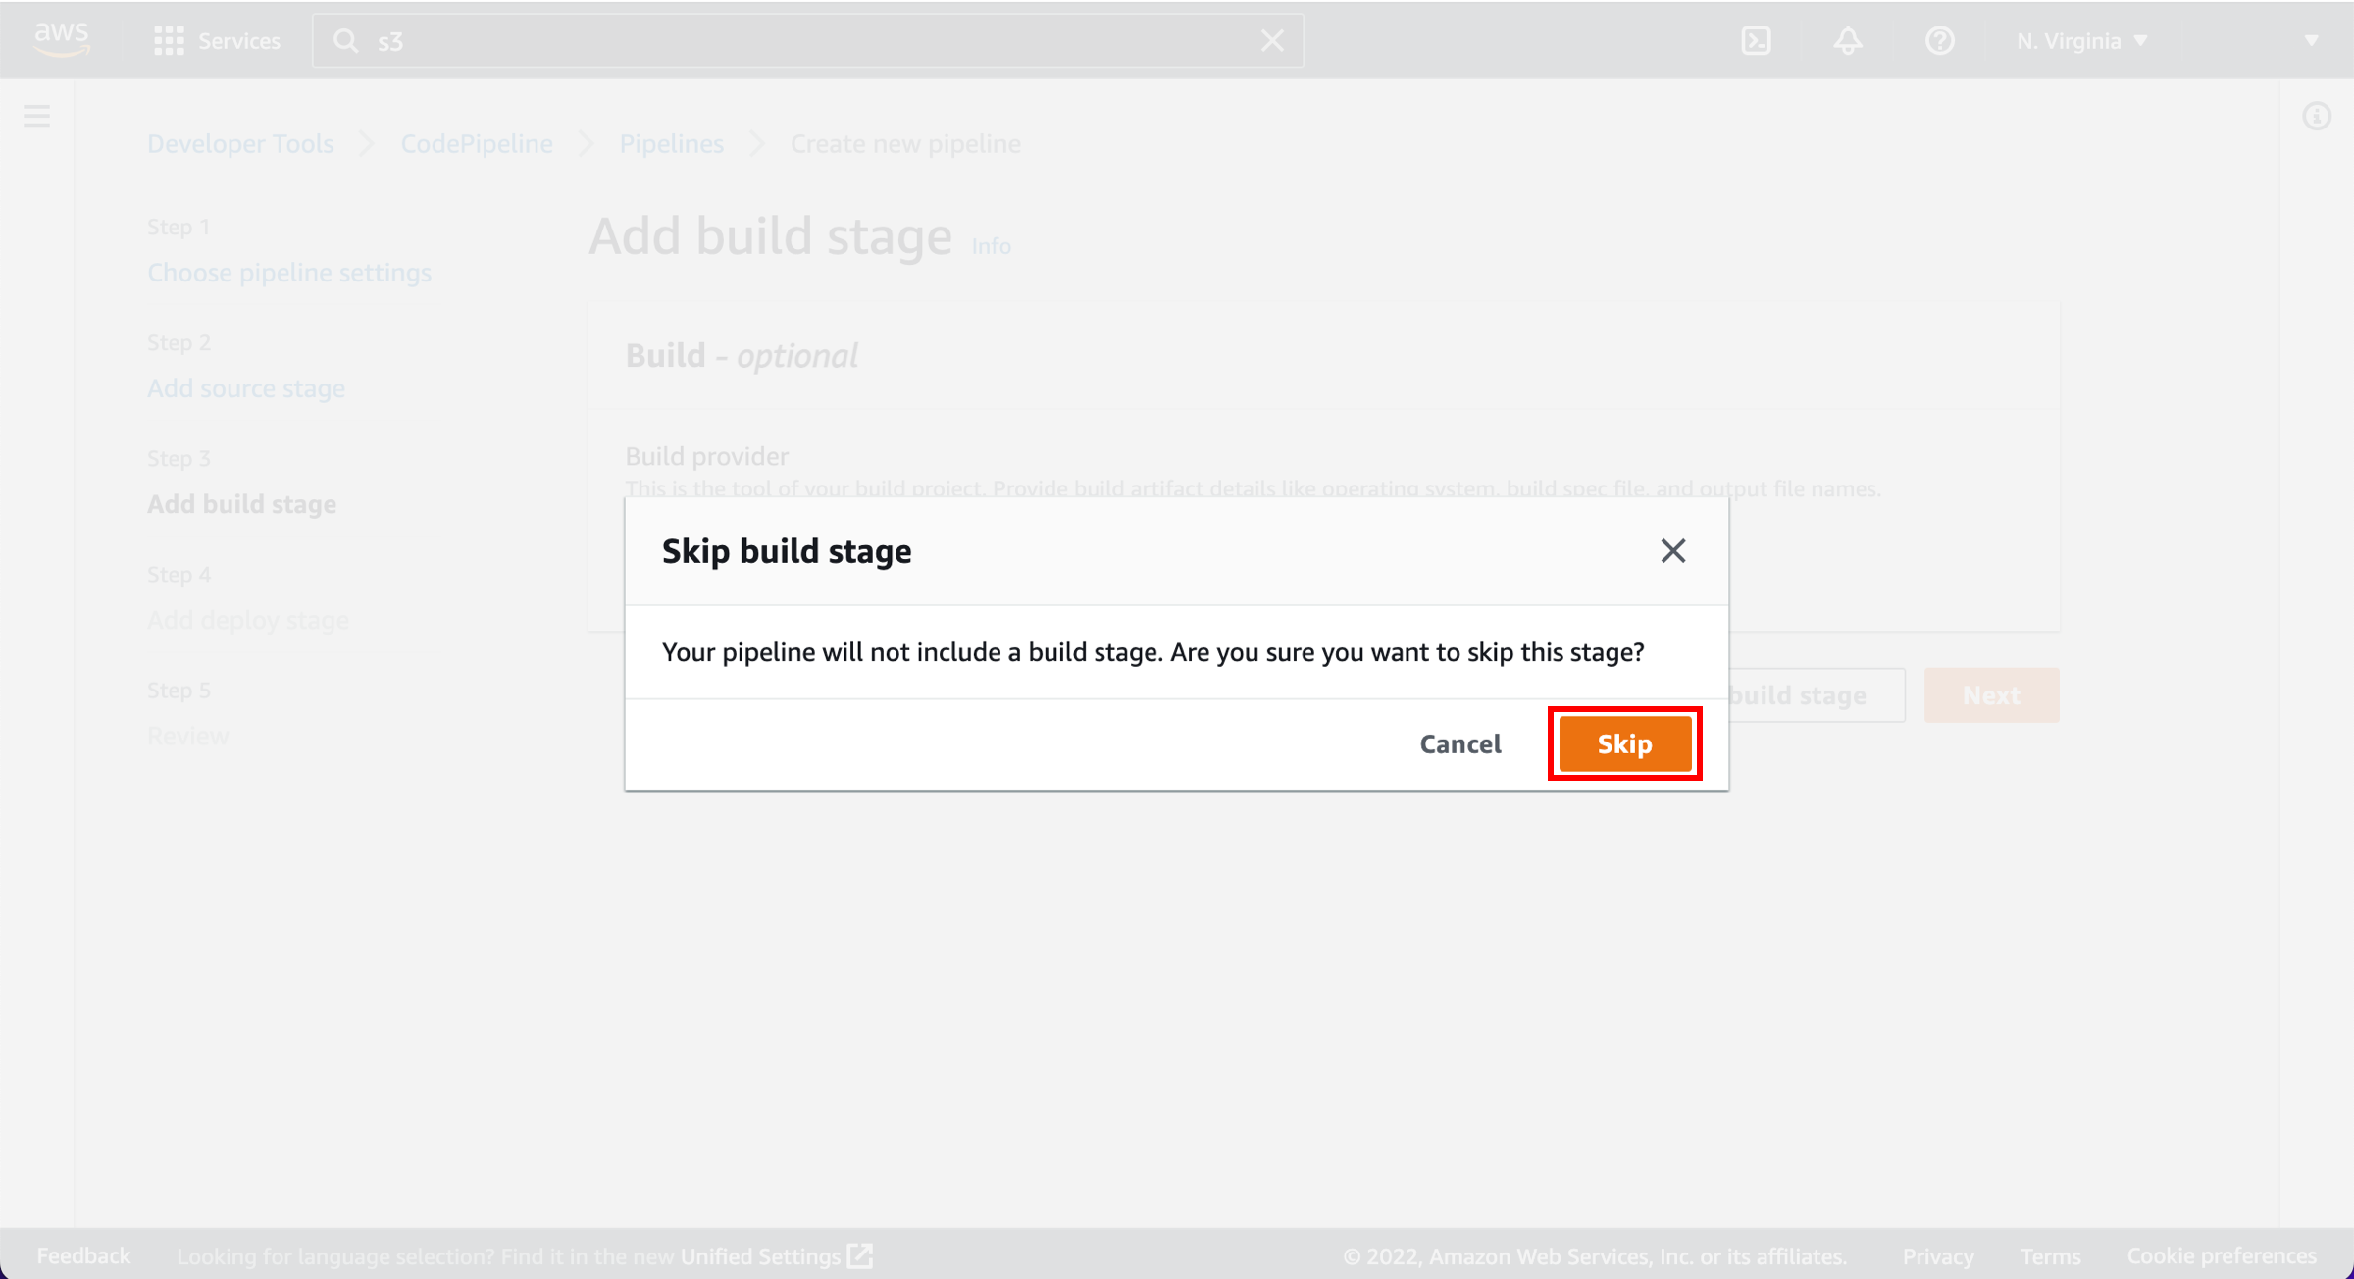Click Feedback in the footer
This screenshot has width=2354, height=1279.
[83, 1255]
